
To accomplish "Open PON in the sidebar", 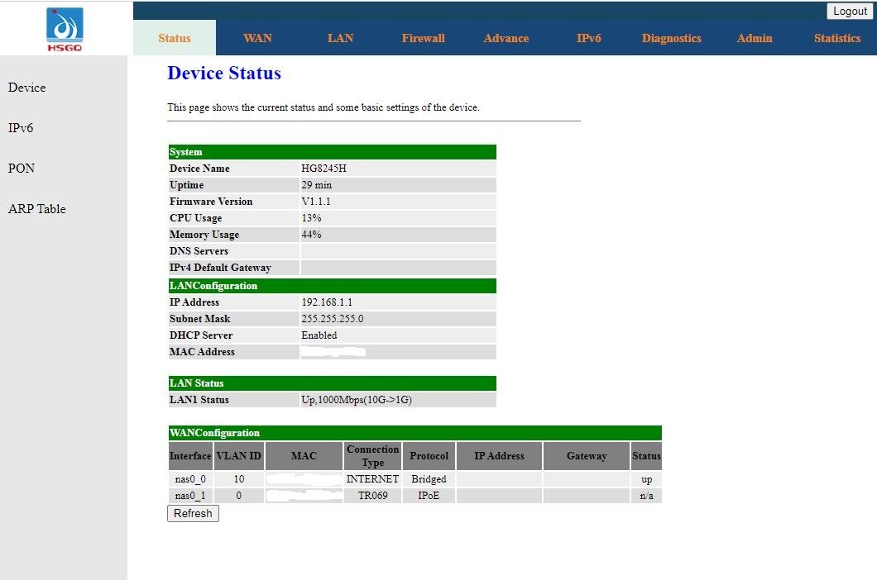I will 22,169.
